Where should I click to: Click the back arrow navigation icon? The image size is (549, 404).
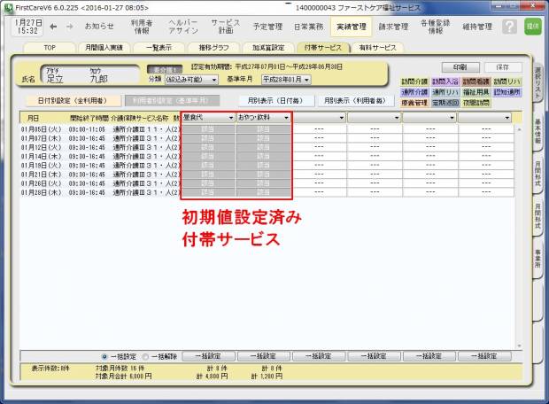(x=55, y=27)
